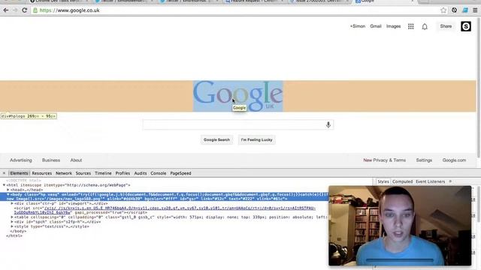The width and height of the screenshot is (481, 270).
Task: Open the account avatar menu
Action: click(466, 26)
